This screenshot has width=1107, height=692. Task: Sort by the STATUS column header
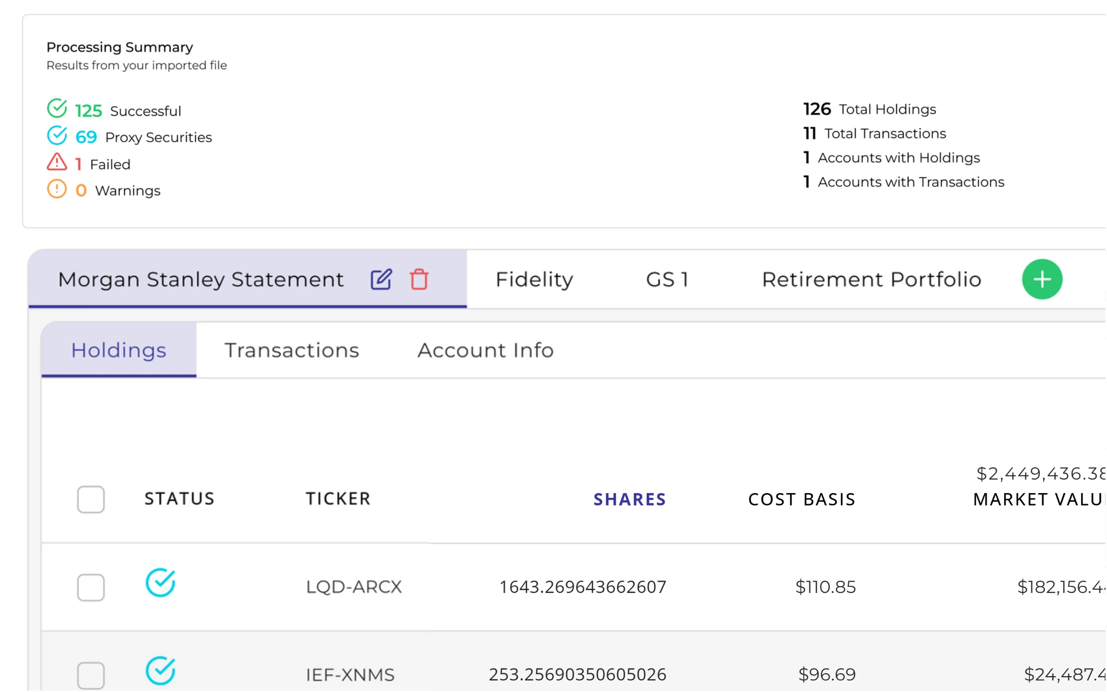(179, 499)
